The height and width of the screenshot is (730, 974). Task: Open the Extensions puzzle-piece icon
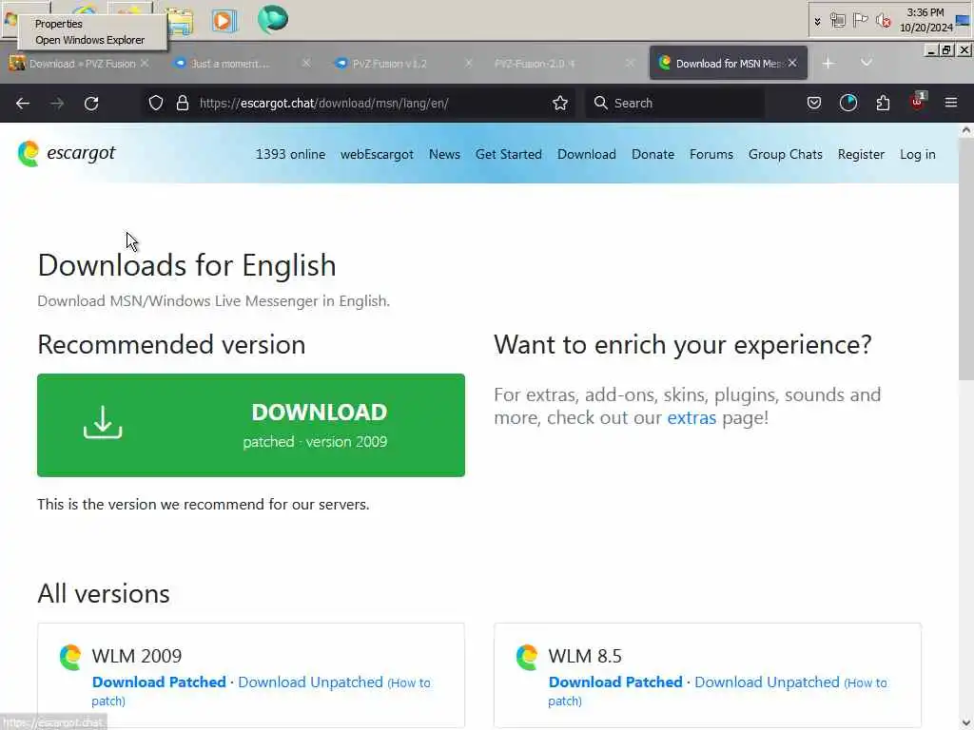(883, 103)
